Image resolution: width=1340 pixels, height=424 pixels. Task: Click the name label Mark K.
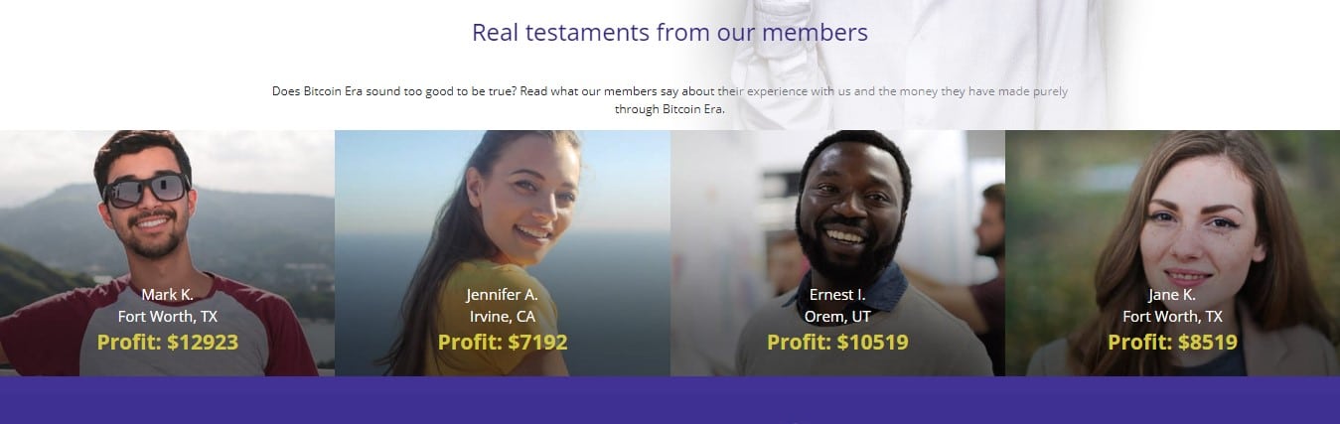coord(167,295)
